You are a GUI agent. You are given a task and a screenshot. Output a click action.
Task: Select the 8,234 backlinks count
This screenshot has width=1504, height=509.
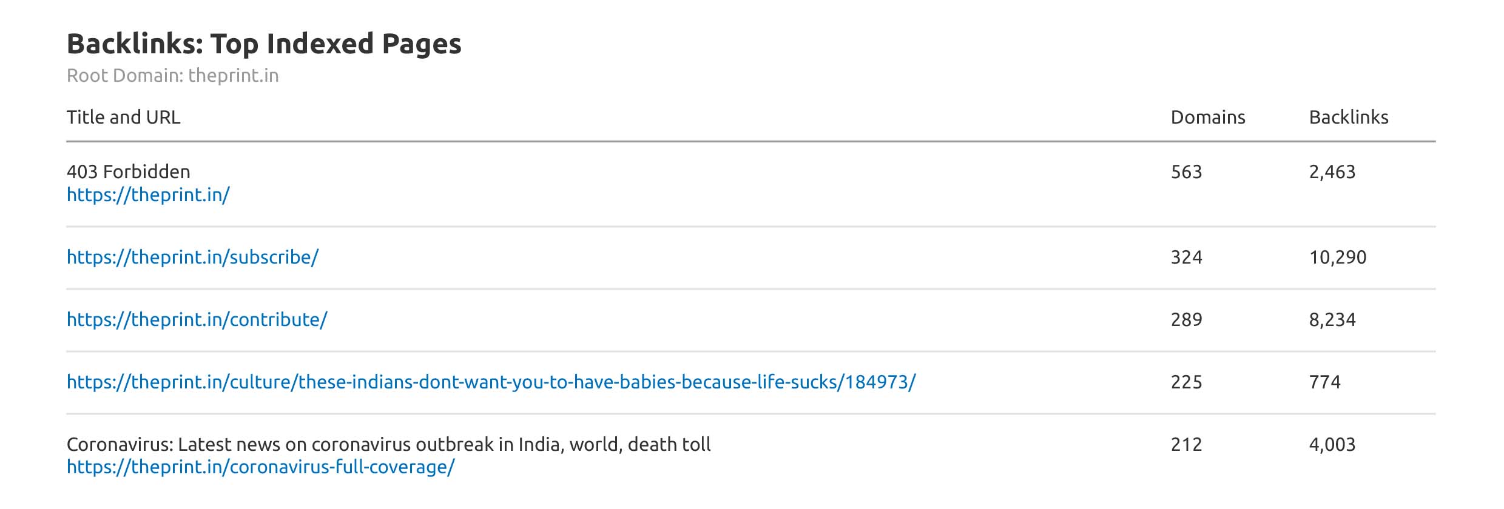[1332, 320]
